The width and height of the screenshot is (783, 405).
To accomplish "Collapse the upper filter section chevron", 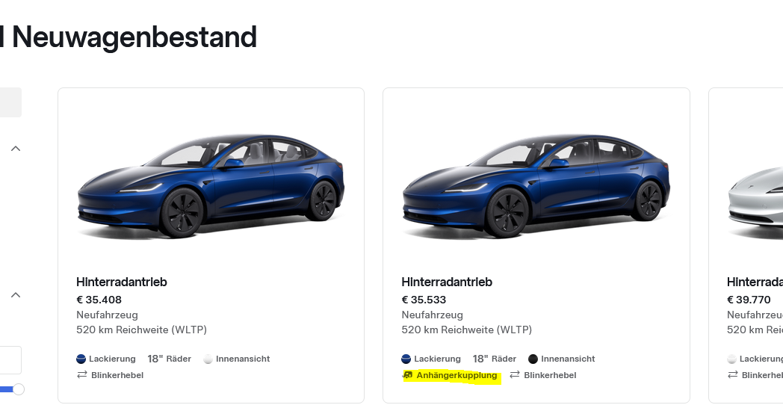I will 15,149.
